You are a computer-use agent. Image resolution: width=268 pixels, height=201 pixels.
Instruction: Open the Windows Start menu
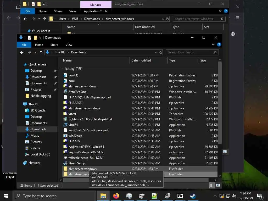click(x=6, y=196)
